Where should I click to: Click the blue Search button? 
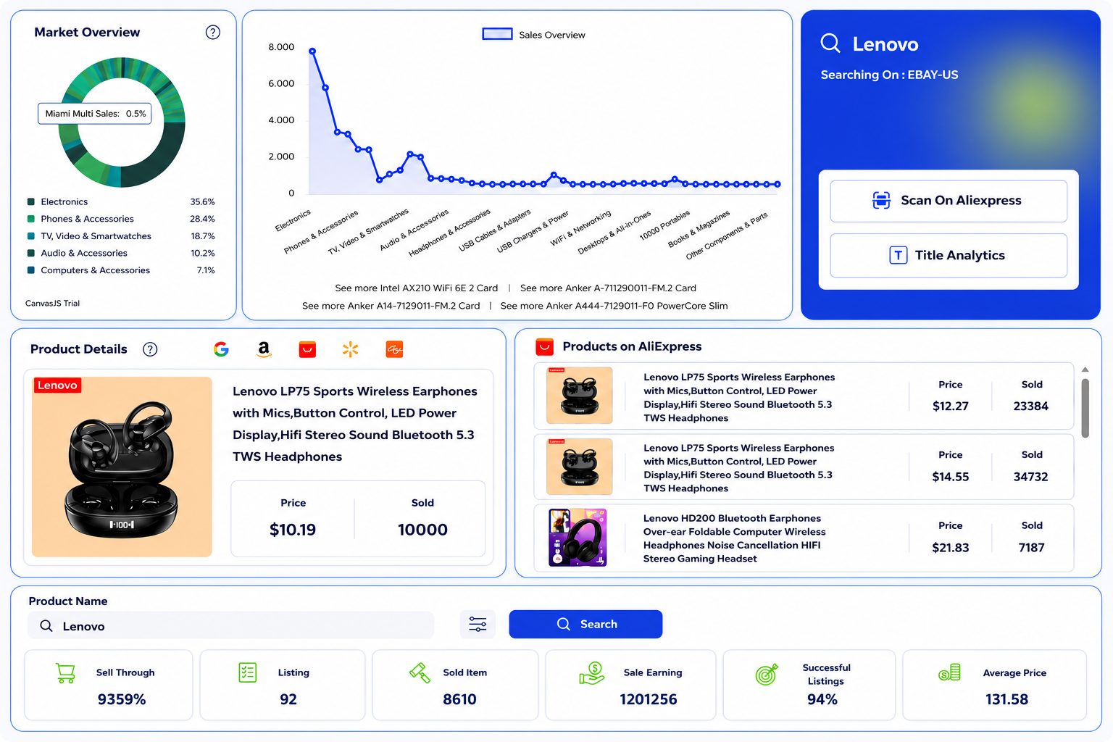click(585, 624)
